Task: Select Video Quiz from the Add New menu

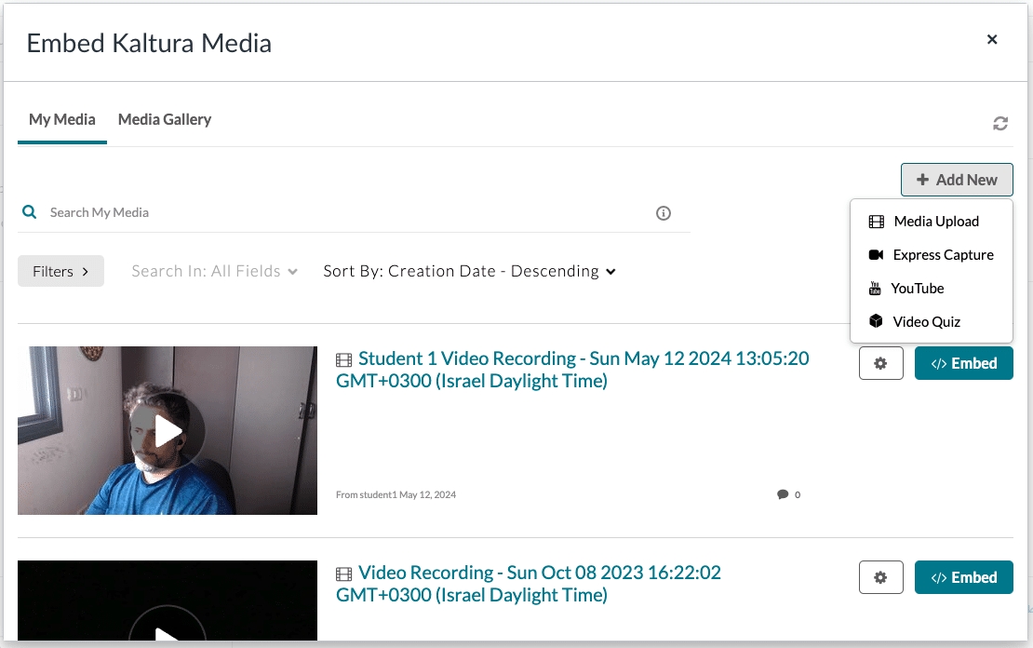Action: (x=926, y=322)
